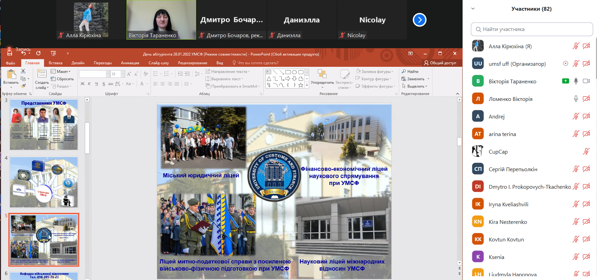The width and height of the screenshot is (597, 280).
Task: Apply italic formatting with К
Action: [89, 84]
